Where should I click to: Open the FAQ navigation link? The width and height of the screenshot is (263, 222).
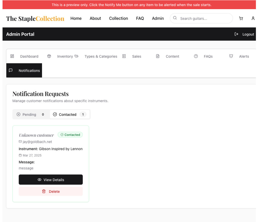[x=140, y=18]
